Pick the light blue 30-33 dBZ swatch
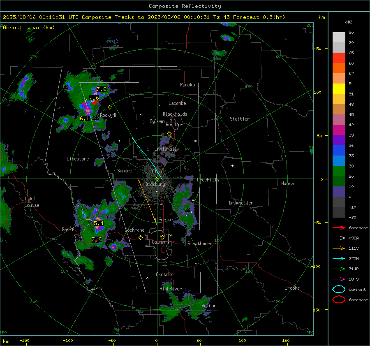This screenshot has width=370, height=346. 339,161
